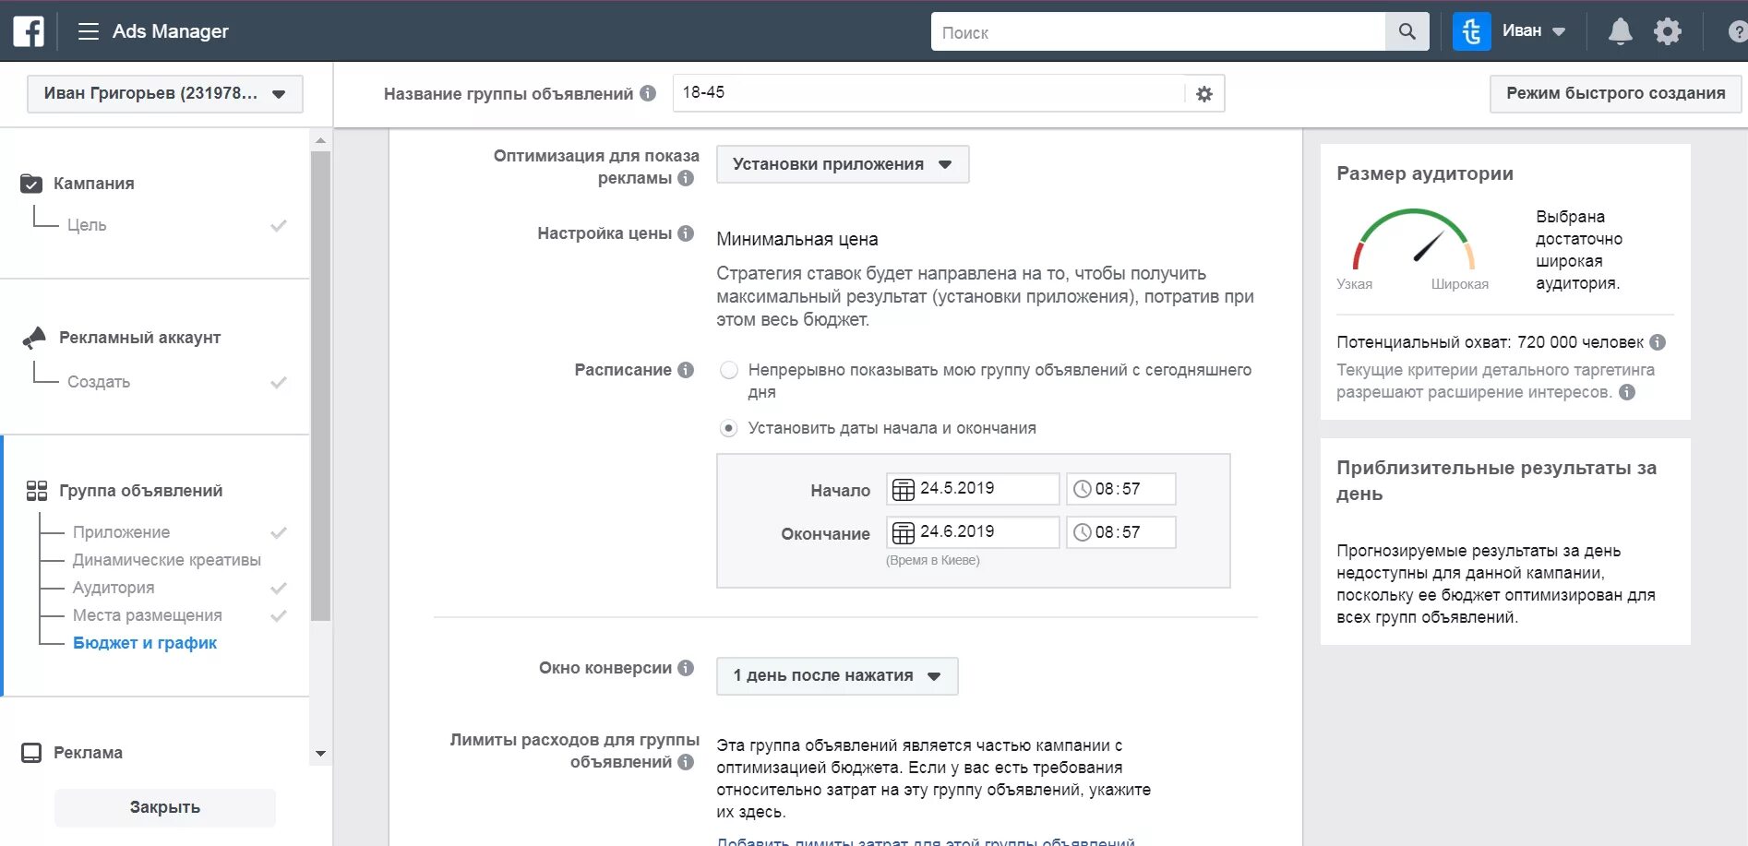This screenshot has height=846, width=1748.
Task: Click the Режим быстрого создания button
Action: click(1615, 93)
